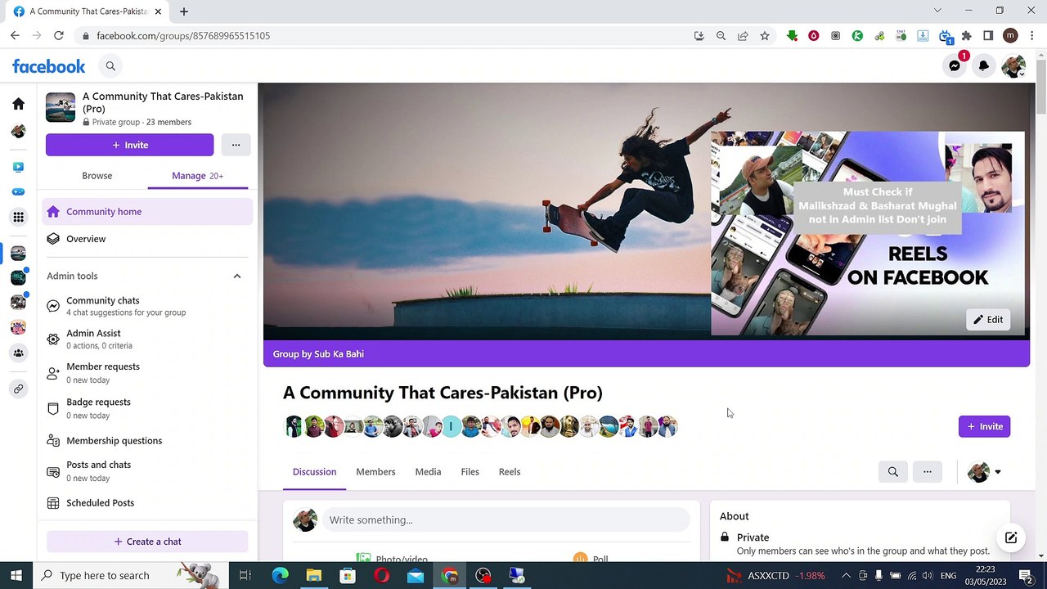
Task: Click the 'Write something...' post box
Action: coord(506,520)
